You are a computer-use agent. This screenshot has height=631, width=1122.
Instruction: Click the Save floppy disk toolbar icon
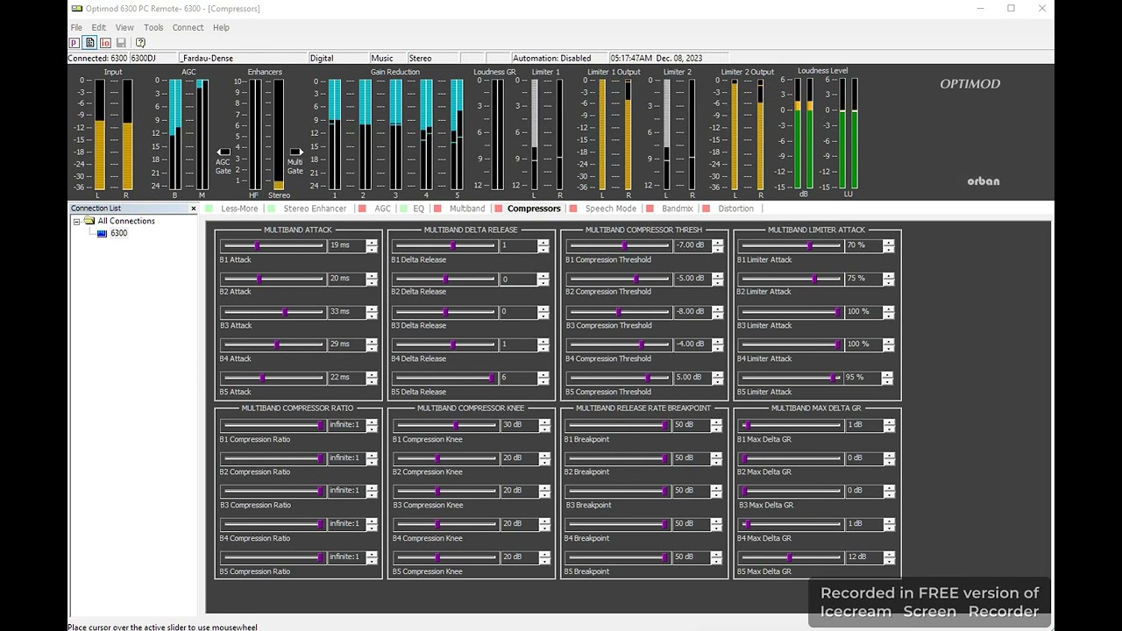point(121,42)
